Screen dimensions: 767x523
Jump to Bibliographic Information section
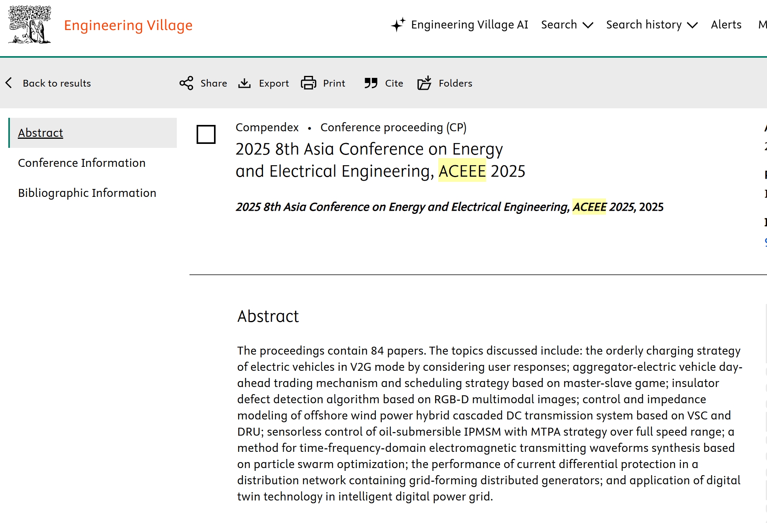(87, 193)
